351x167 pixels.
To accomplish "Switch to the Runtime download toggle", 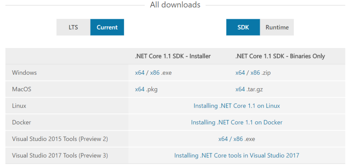I will [x=277, y=27].
